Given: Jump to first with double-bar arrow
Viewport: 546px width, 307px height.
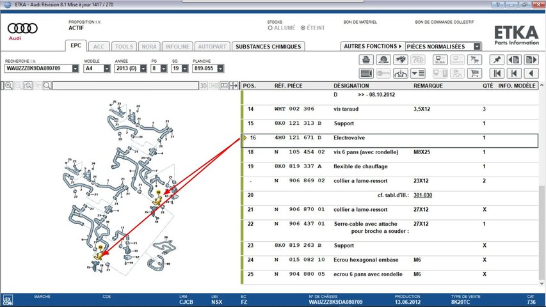Looking at the screenshot, I should pos(497,74).
